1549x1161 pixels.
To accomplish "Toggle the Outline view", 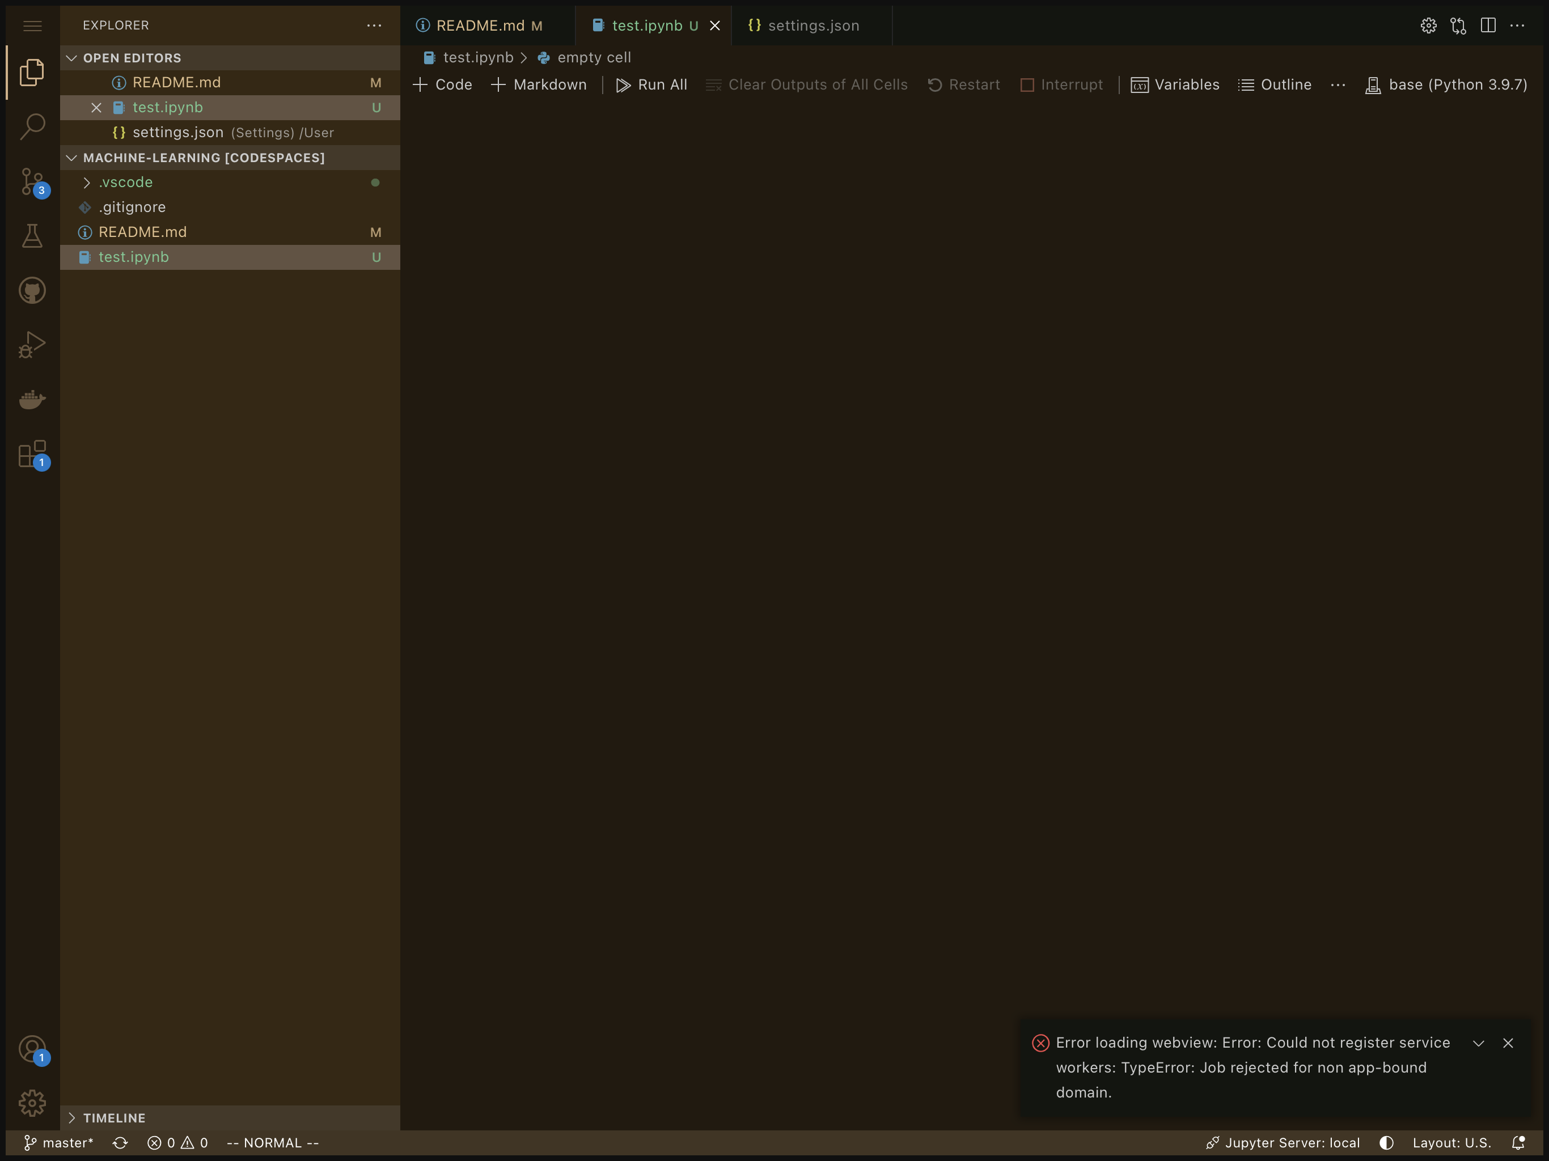I will tap(1275, 84).
